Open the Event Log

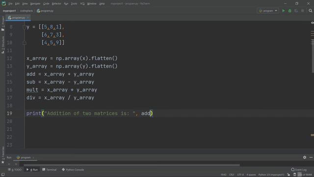299,170
